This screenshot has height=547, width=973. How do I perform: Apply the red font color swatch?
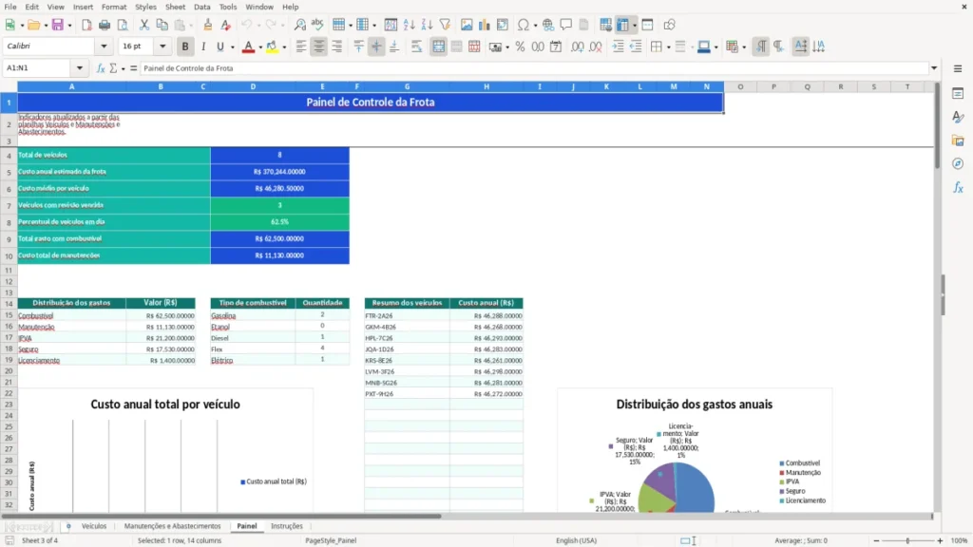(248, 47)
